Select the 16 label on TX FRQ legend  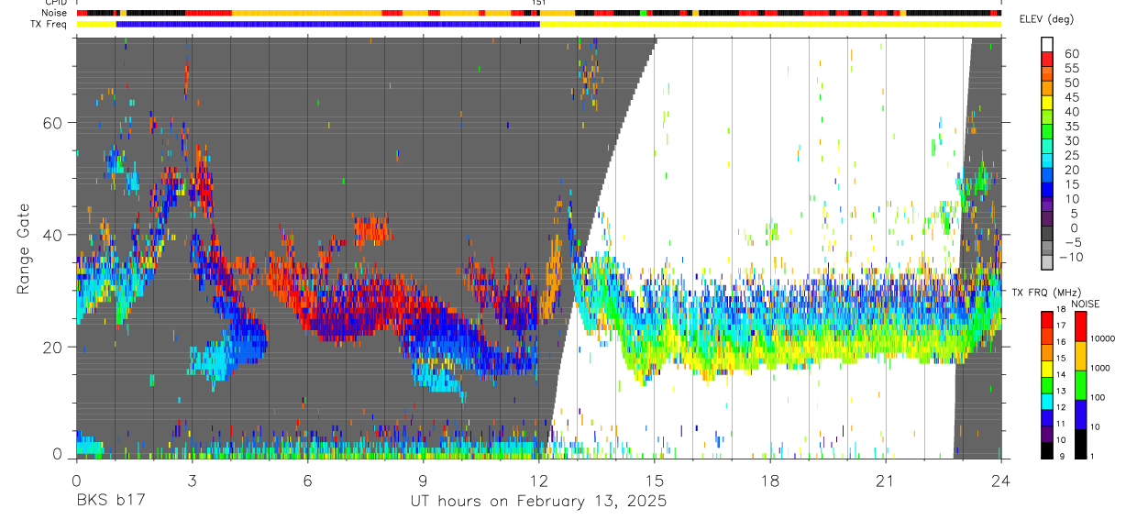[1061, 342]
